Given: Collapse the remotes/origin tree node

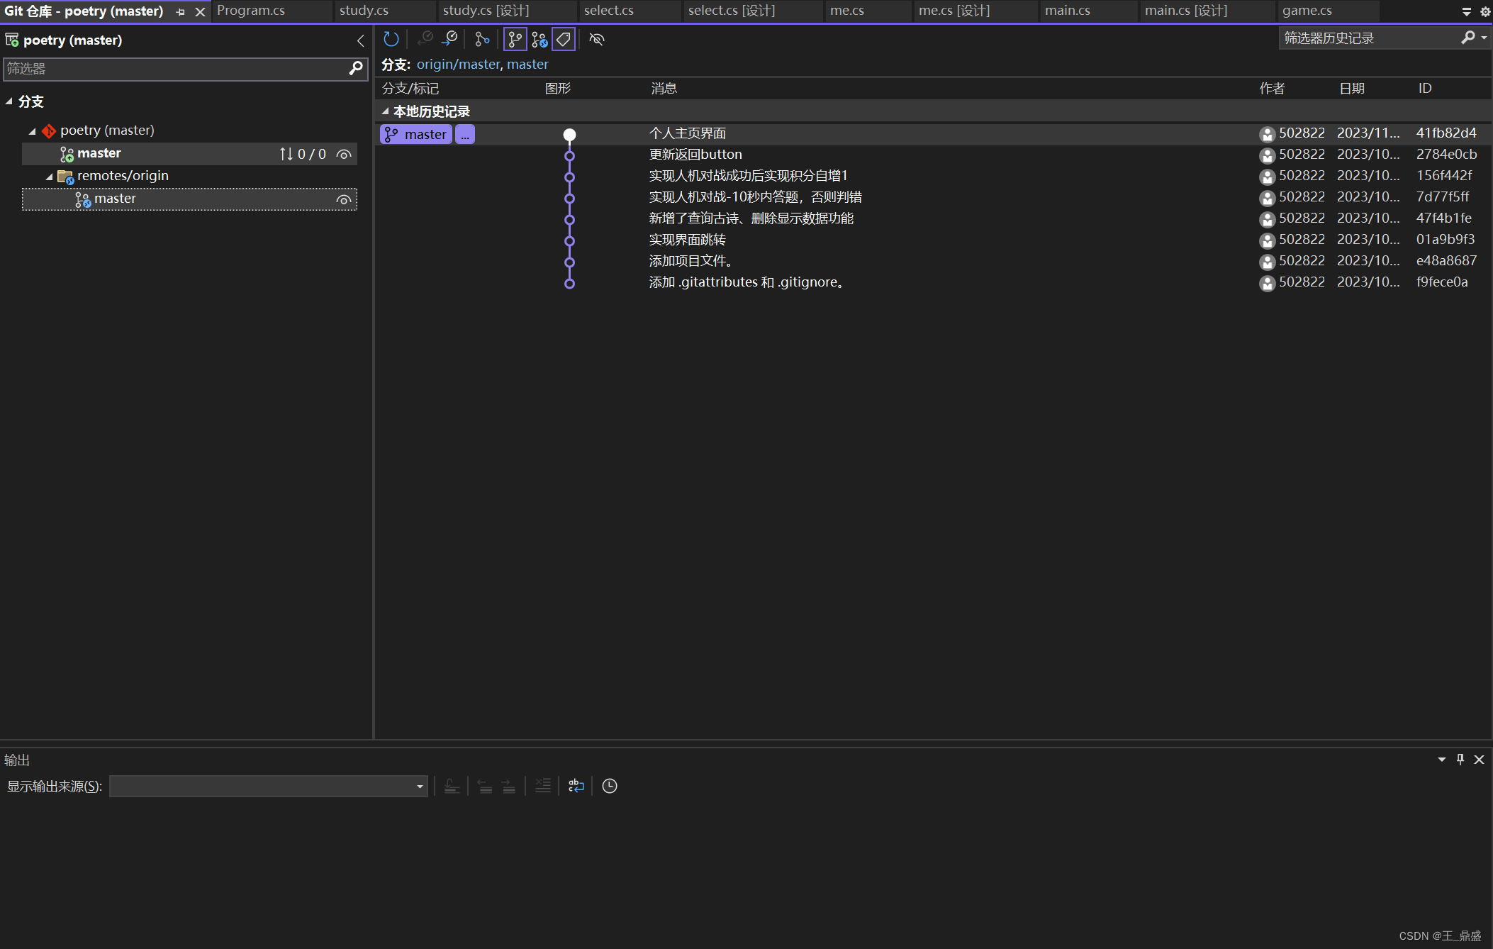Looking at the screenshot, I should pos(49,176).
